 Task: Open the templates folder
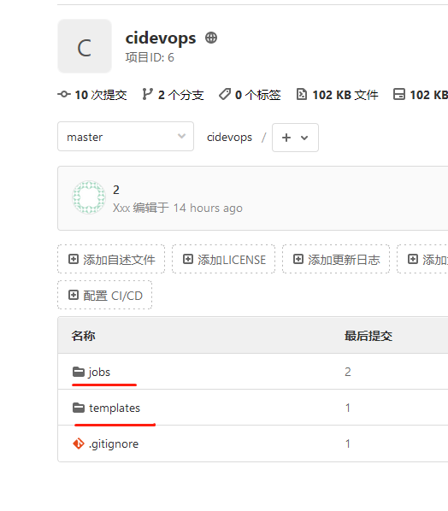(115, 408)
